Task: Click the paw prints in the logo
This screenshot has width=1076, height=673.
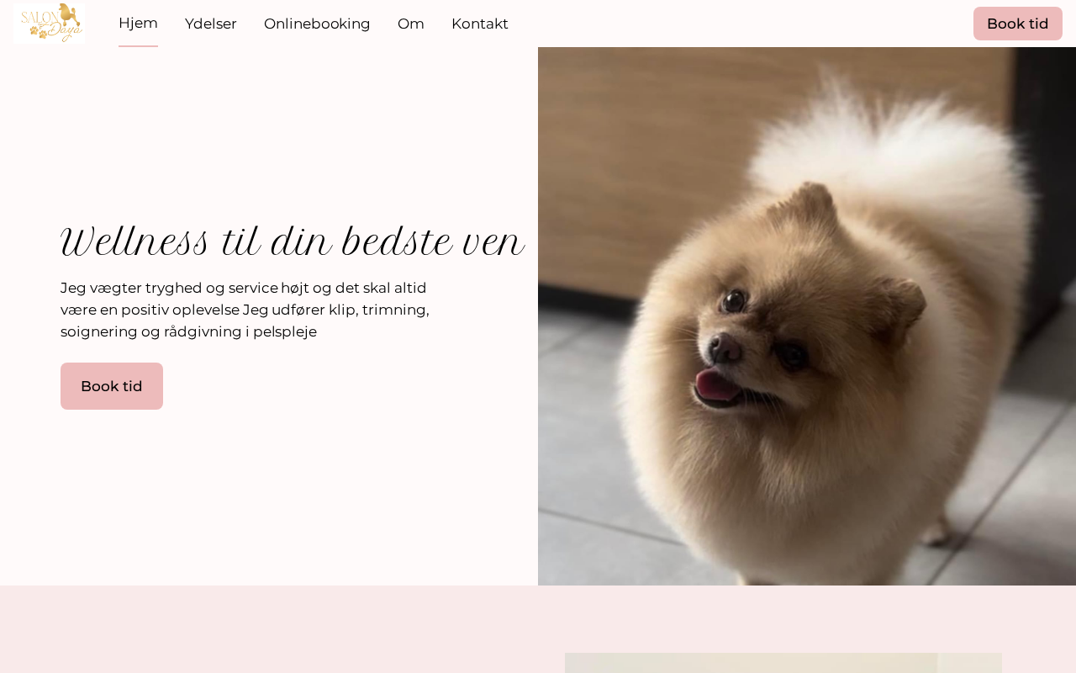Action: pos(38,32)
